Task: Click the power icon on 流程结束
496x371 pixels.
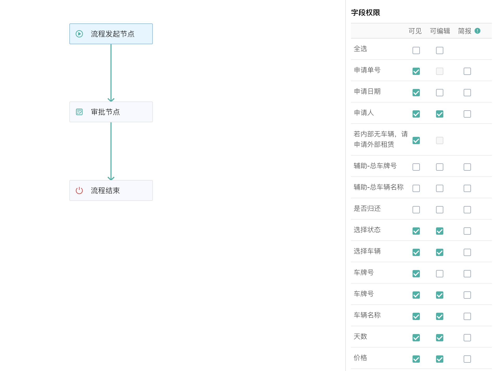Action: [79, 190]
